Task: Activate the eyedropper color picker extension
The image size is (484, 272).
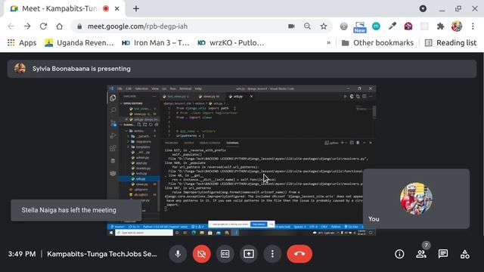Action: click(x=392, y=26)
